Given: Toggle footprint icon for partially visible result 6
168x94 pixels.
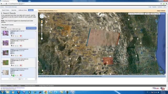Looking at the screenshot, I should (x=12, y=36).
